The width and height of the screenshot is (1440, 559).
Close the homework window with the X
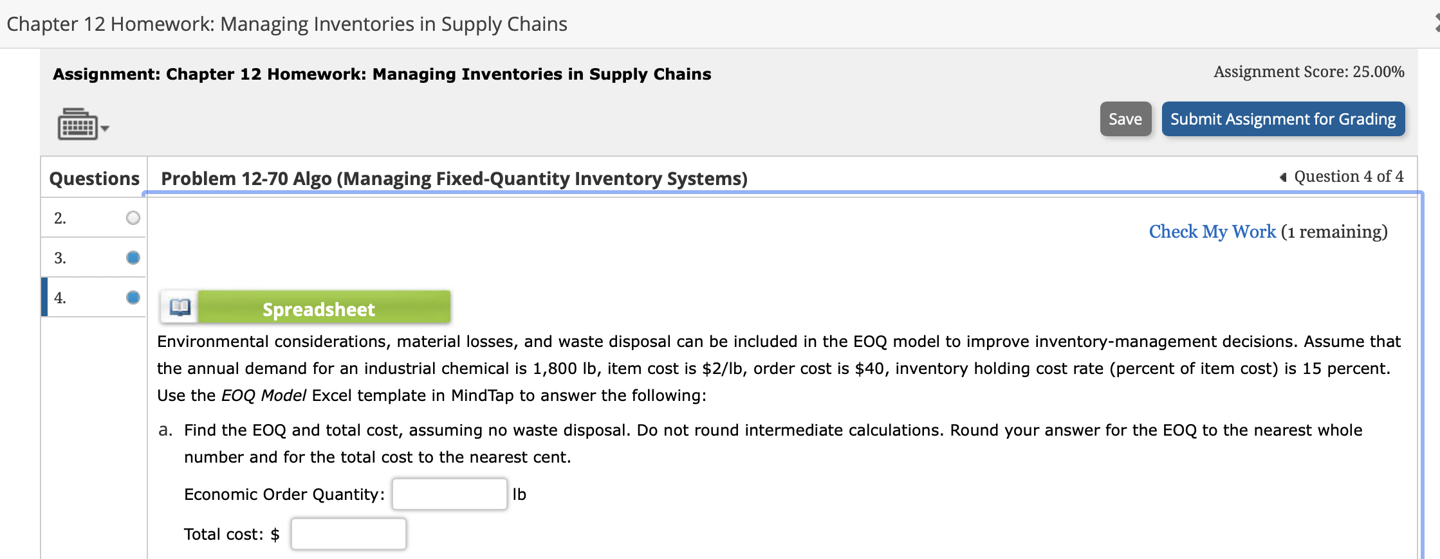[1436, 23]
